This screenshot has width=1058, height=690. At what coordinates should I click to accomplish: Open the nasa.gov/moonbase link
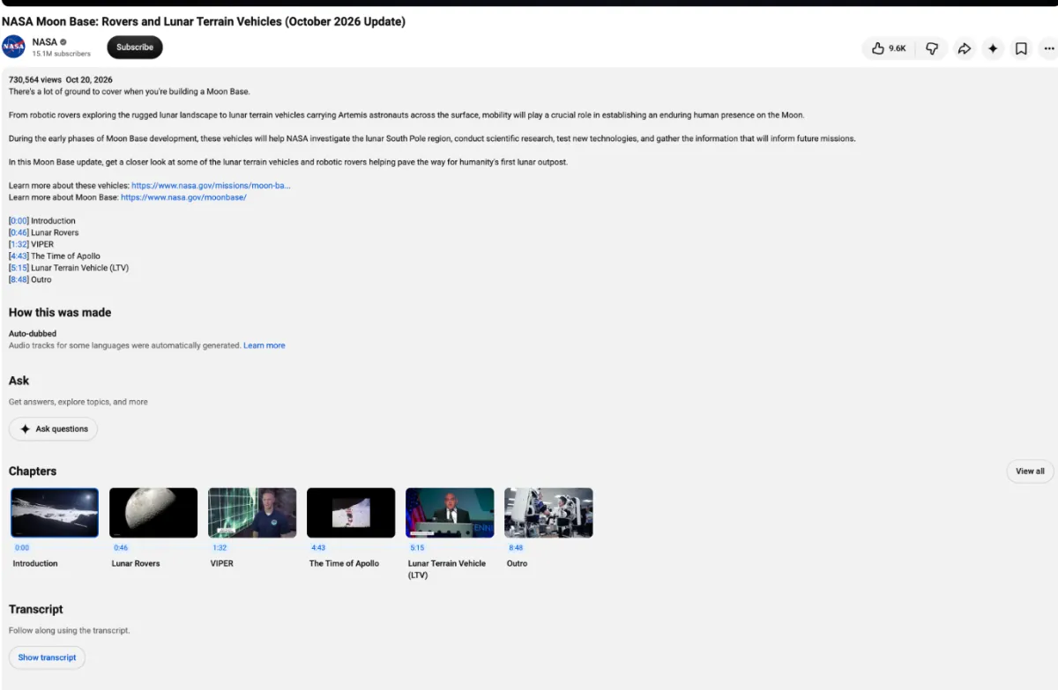(183, 197)
